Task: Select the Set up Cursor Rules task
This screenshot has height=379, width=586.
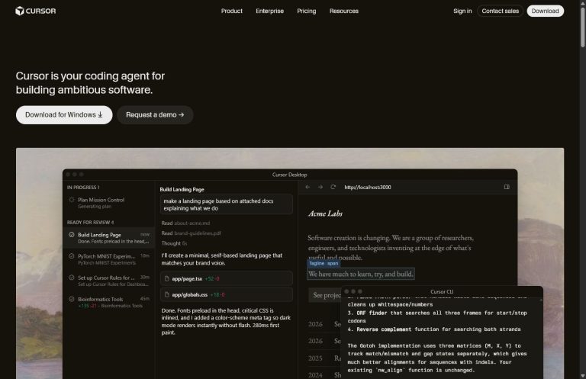Action: point(108,281)
